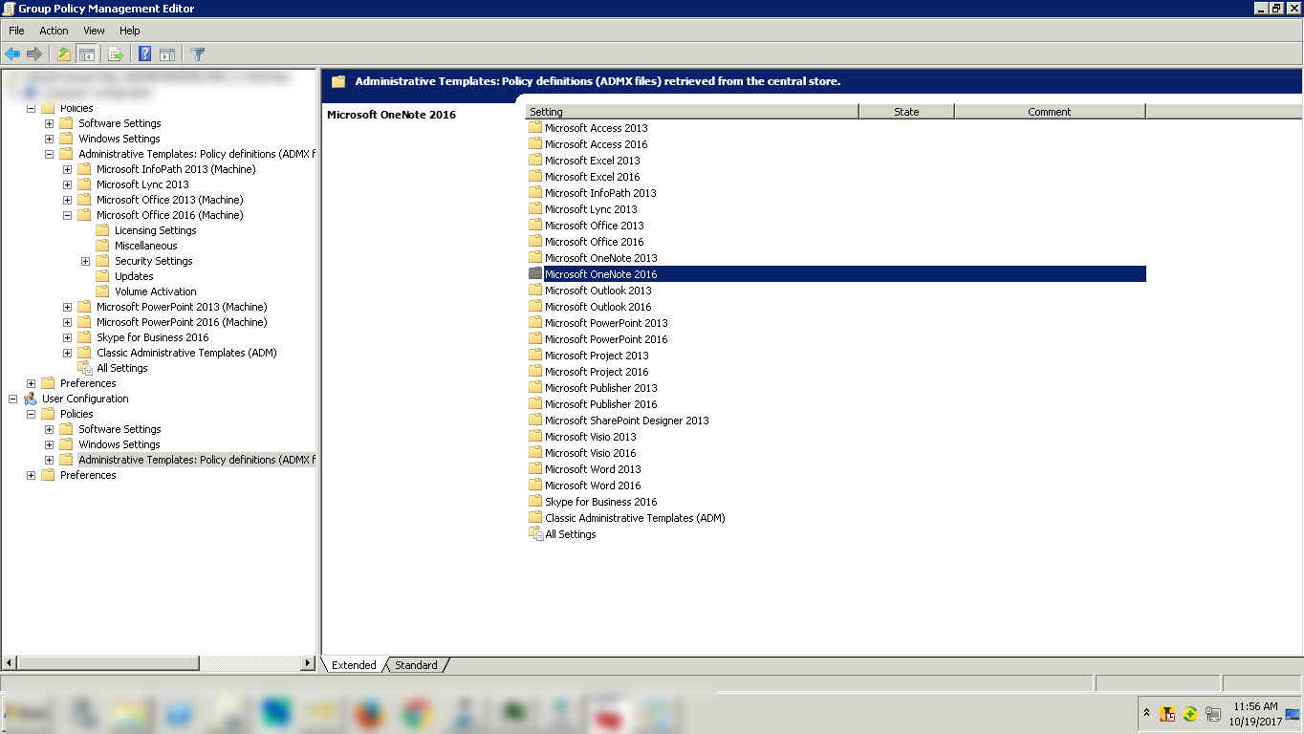Select Miscellaneous in the tree
This screenshot has width=1304, height=734.
[x=145, y=246]
